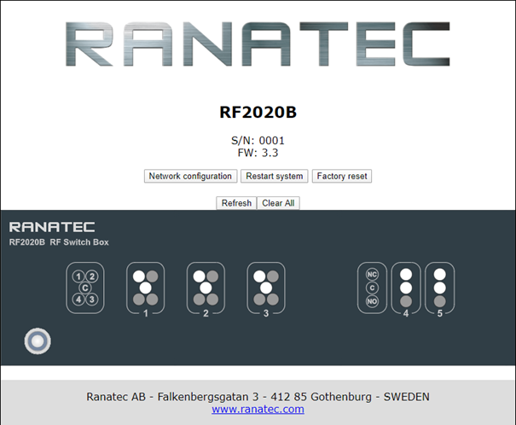This screenshot has width=516, height=425.
Task: Click legend circle labeled 4
Action: click(x=78, y=300)
